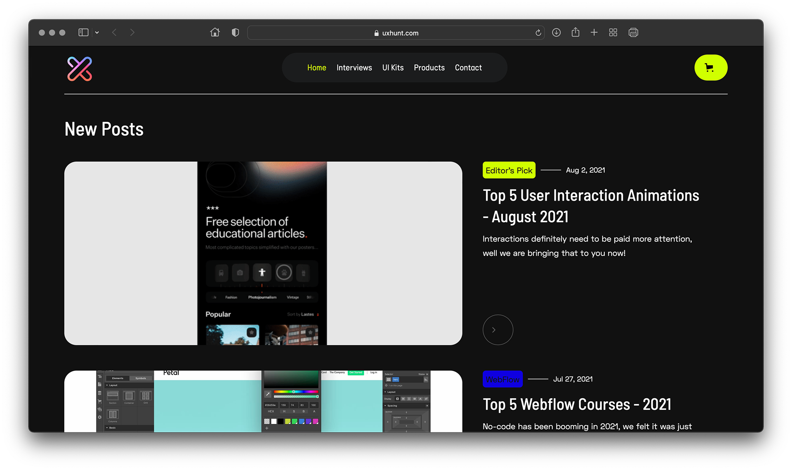Click the UXHunt X logo
Viewport: 792px width, 470px height.
[80, 69]
